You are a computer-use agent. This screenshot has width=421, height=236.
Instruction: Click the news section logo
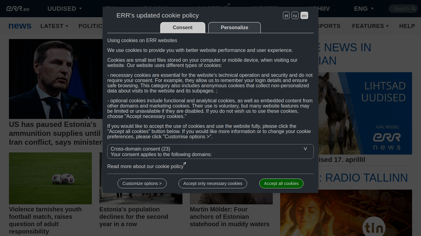coord(20,26)
